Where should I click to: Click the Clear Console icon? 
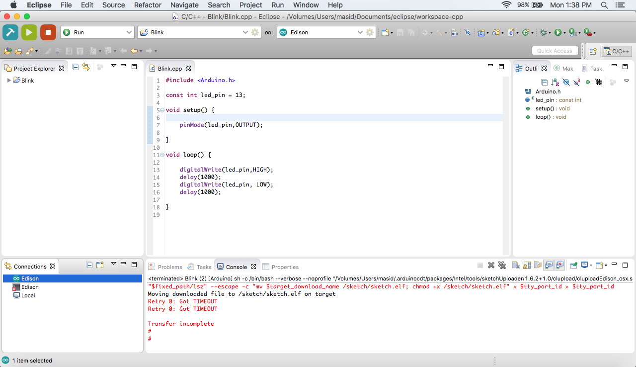(516, 266)
